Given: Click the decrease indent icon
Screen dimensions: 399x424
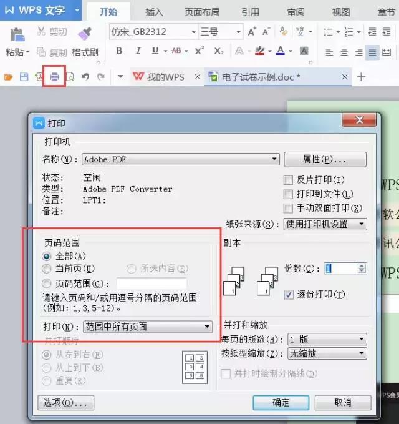Looking at the screenshot, I should (x=373, y=32).
